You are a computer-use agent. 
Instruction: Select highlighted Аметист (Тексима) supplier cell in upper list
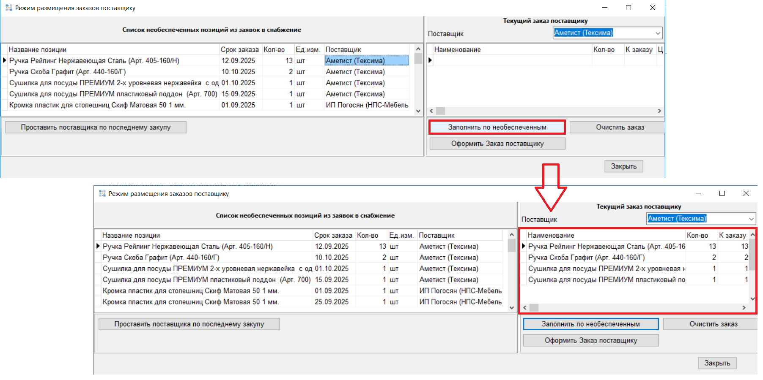point(366,61)
